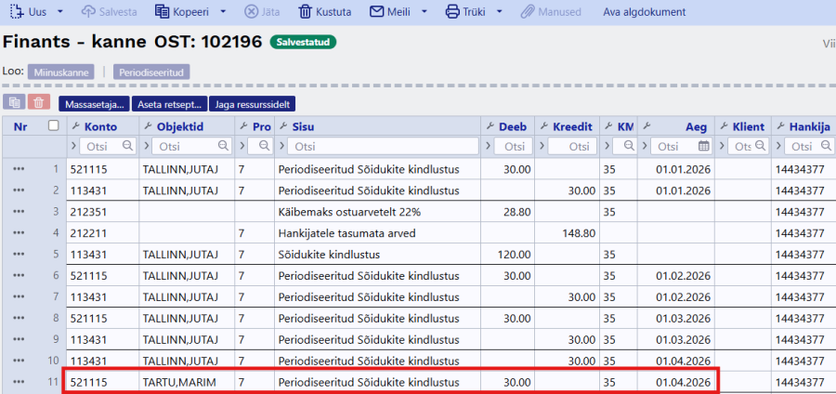Click the Meili envelope button
This screenshot has width=836, height=394.
[x=391, y=12]
